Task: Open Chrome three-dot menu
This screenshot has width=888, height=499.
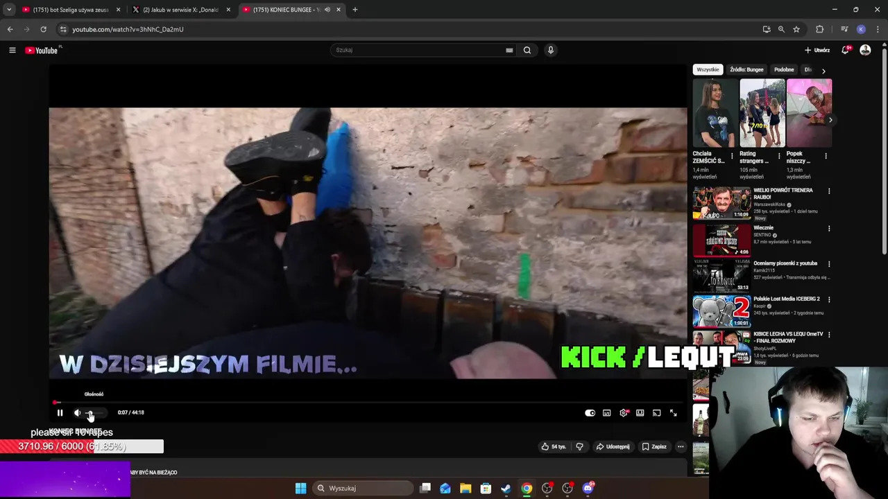Action: coord(878,29)
